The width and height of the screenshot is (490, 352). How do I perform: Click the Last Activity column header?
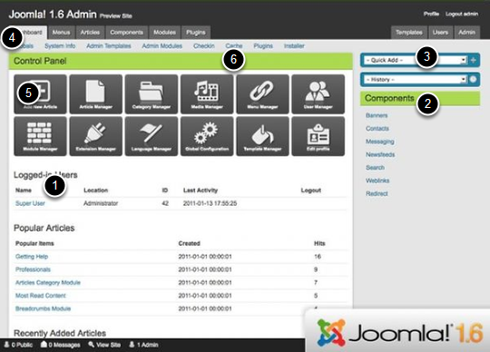pyautogui.click(x=201, y=191)
